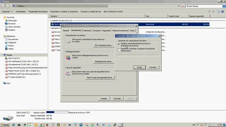Click the Bibliotecas library icon
The image size is (226, 127).
(5, 36)
